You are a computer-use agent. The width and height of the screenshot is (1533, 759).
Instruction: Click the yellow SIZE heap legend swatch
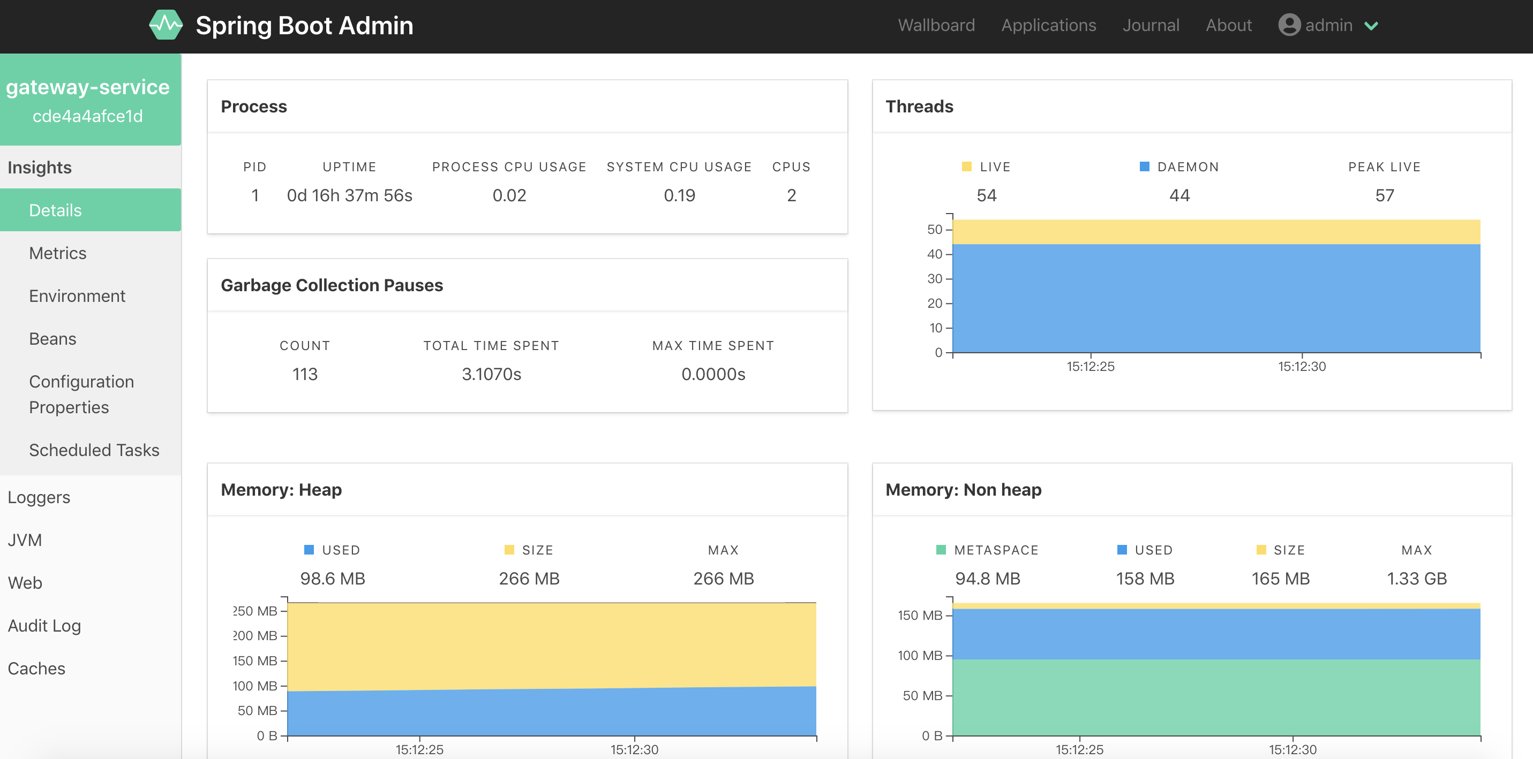point(509,550)
